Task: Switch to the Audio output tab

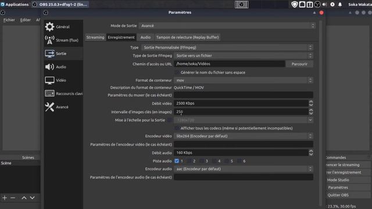Action: [145, 37]
